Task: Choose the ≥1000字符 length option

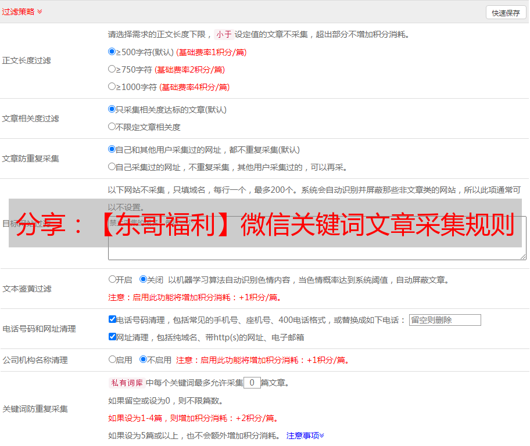Action: [x=112, y=87]
